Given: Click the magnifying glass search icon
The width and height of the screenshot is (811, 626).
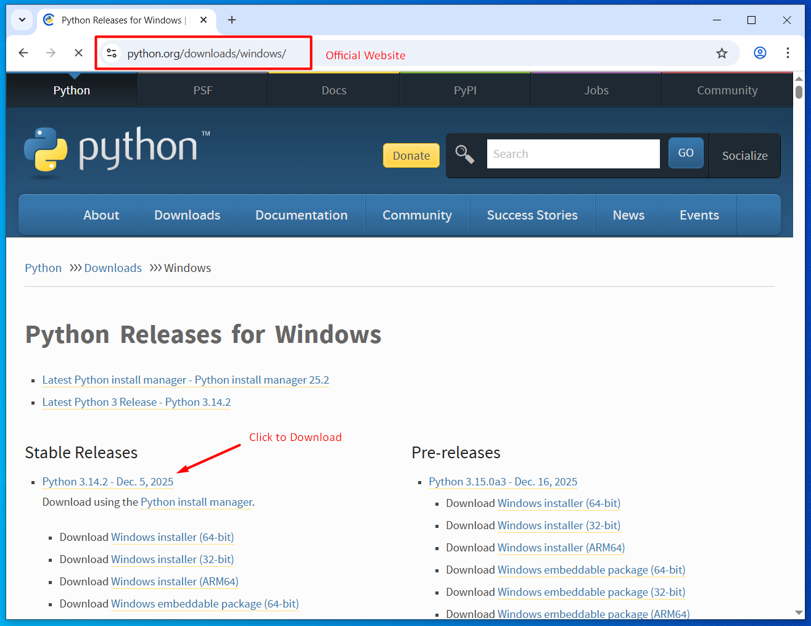Looking at the screenshot, I should pos(464,154).
